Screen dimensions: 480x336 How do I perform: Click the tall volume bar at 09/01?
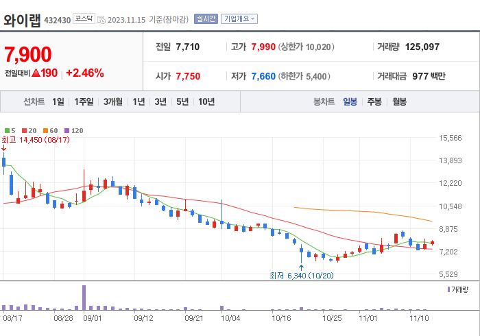pyautogui.click(x=84, y=298)
